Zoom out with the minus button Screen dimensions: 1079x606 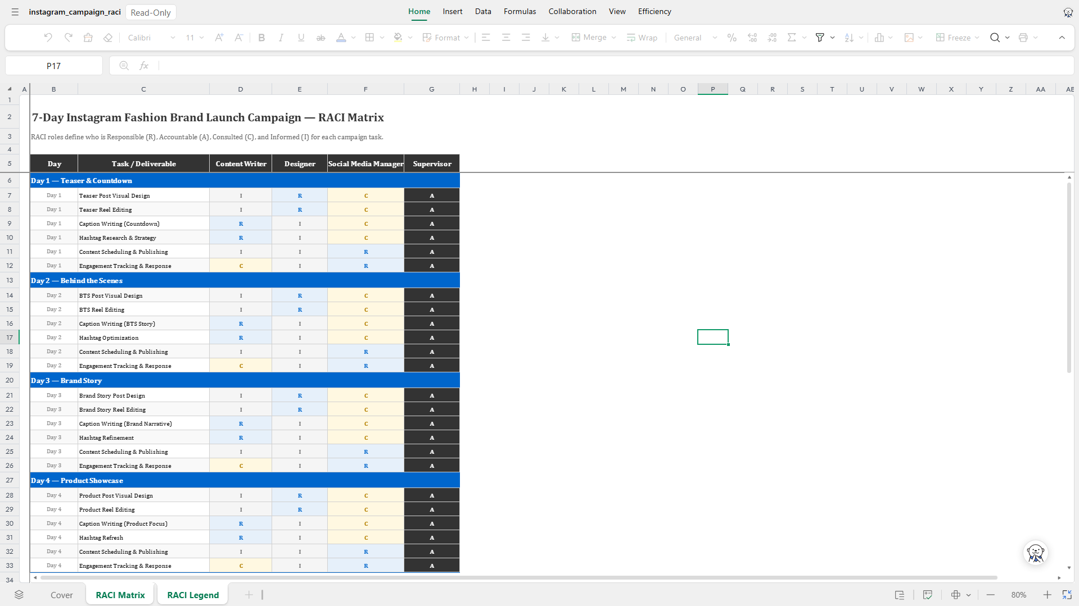point(990,595)
